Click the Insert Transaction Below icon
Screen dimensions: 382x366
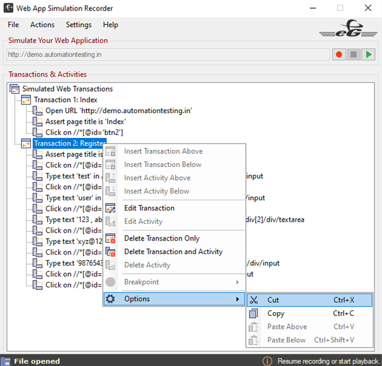pos(110,164)
